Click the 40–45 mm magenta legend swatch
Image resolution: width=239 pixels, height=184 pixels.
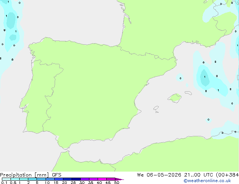(102, 179)
